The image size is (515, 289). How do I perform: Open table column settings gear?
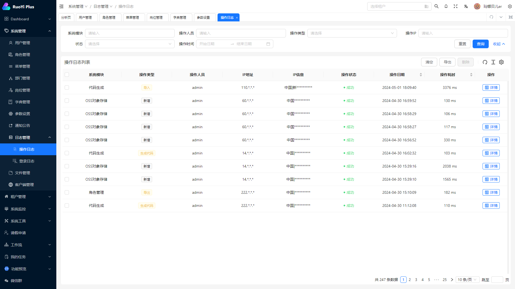click(x=501, y=62)
